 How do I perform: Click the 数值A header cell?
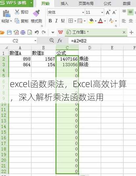pos(20,53)
